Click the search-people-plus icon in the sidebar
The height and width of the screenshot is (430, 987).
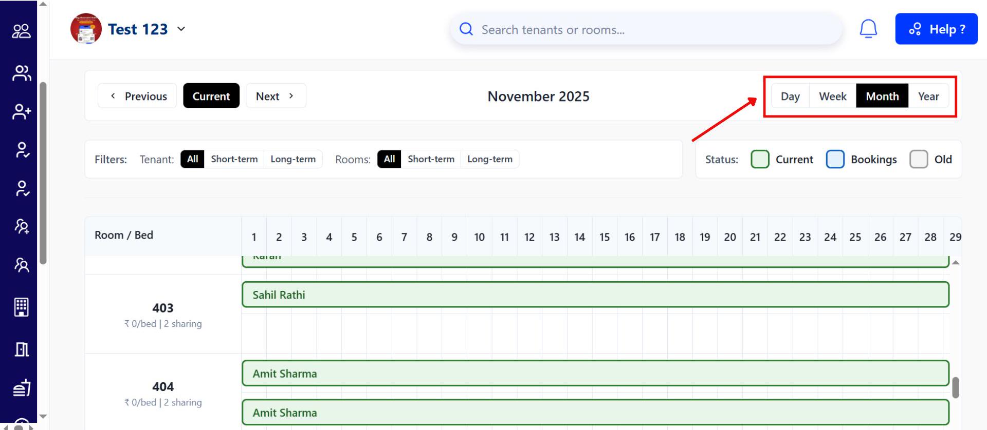[22, 226]
